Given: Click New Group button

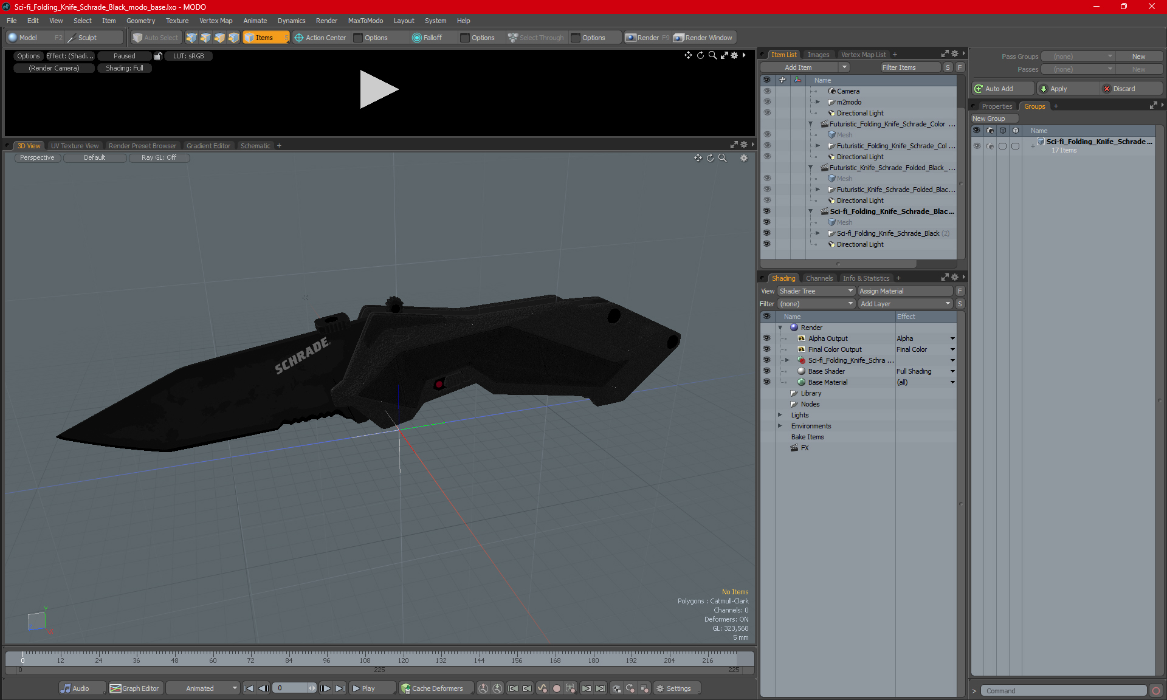Looking at the screenshot, I should pyautogui.click(x=994, y=118).
